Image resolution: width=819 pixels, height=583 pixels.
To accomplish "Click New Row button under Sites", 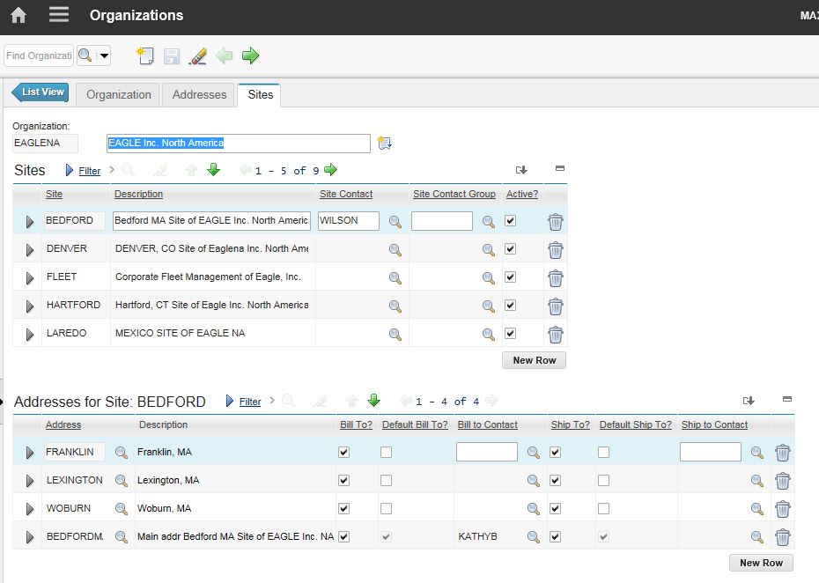I will coord(534,360).
